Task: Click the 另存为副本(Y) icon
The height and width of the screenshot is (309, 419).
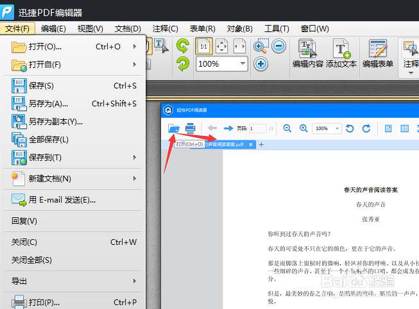Action: tap(19, 122)
